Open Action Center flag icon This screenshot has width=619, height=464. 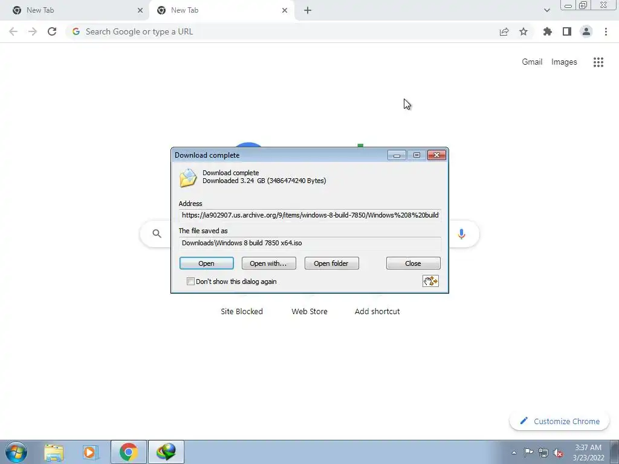click(528, 453)
